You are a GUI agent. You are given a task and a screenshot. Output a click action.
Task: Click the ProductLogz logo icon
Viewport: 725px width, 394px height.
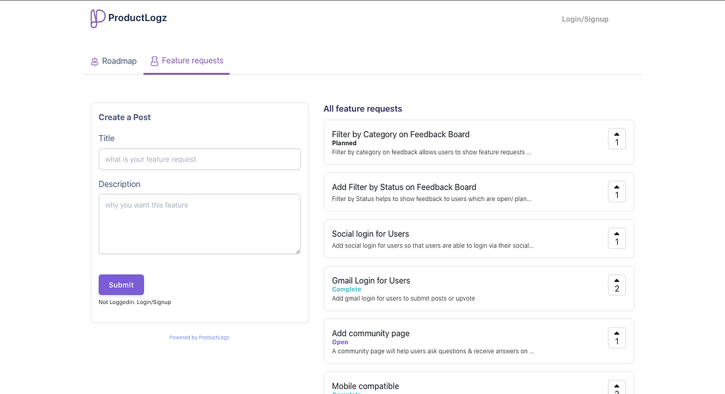point(97,18)
